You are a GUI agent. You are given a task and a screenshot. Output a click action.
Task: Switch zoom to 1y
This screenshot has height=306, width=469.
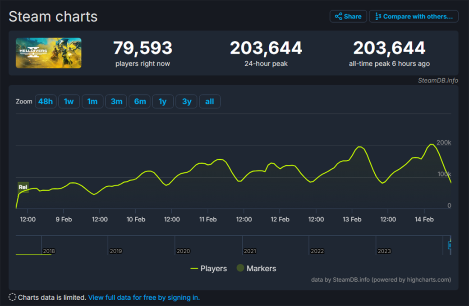163,102
